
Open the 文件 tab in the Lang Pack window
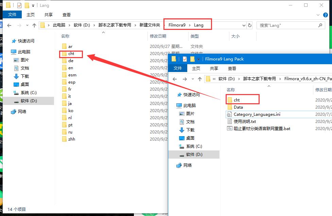click(x=178, y=68)
